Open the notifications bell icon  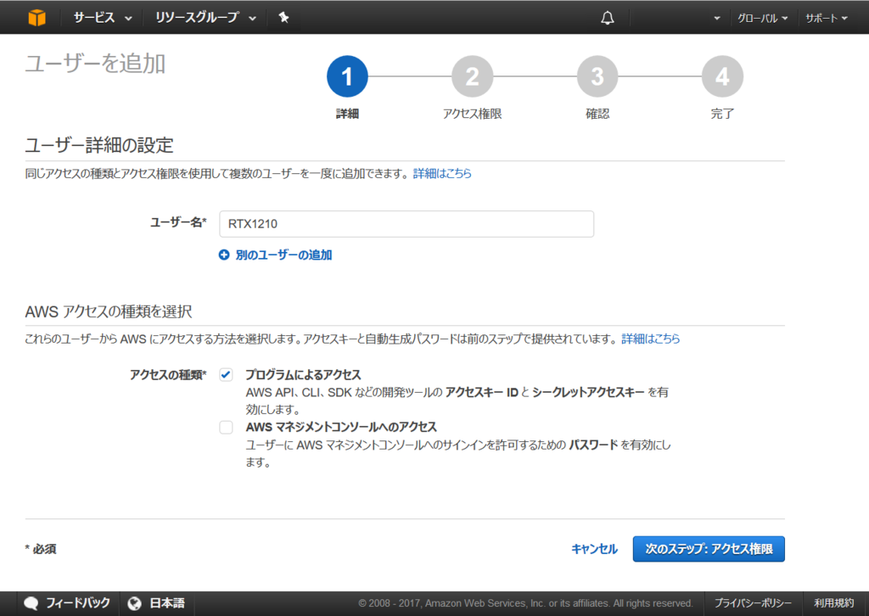click(608, 18)
